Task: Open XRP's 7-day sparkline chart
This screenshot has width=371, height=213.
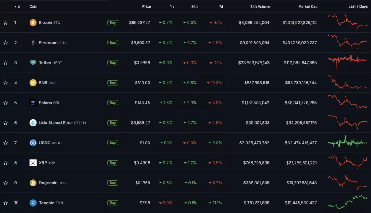Action: (x=347, y=162)
